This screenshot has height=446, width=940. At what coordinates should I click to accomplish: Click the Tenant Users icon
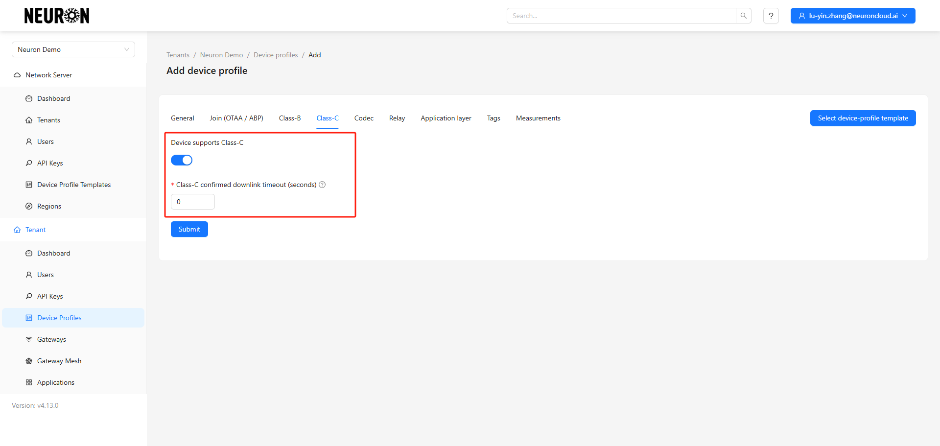[x=29, y=275]
